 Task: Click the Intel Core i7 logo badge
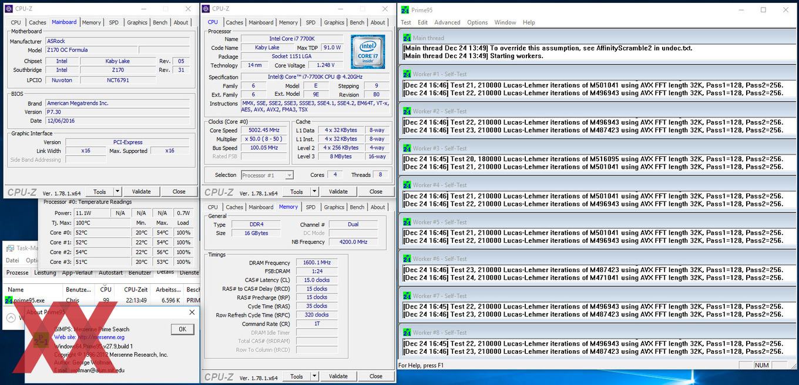click(x=368, y=52)
